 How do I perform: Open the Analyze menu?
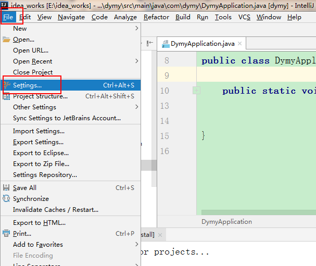pyautogui.click(x=125, y=17)
